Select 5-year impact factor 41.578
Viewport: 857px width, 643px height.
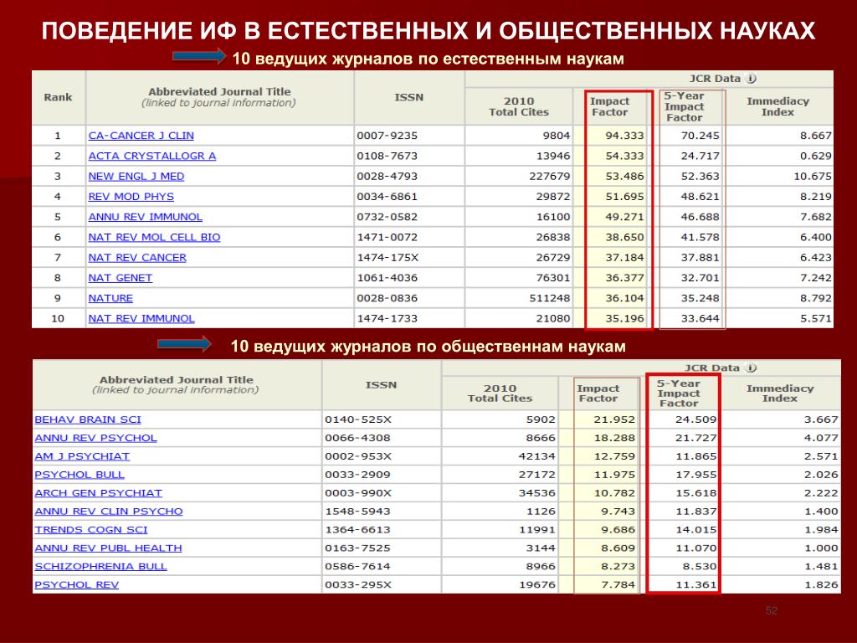700,237
